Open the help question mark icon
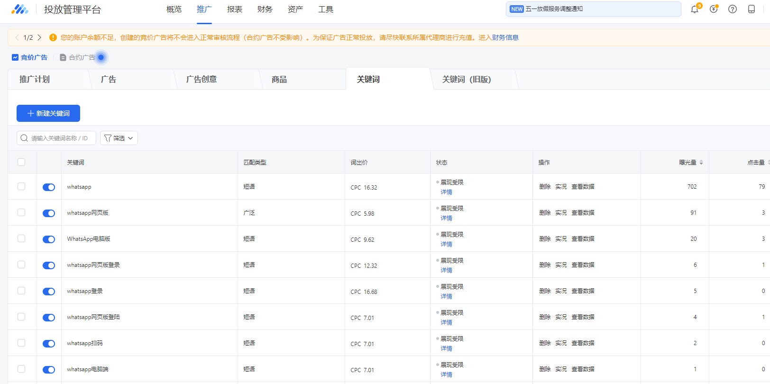Screen dimensions: 770x384 pyautogui.click(x=733, y=9)
